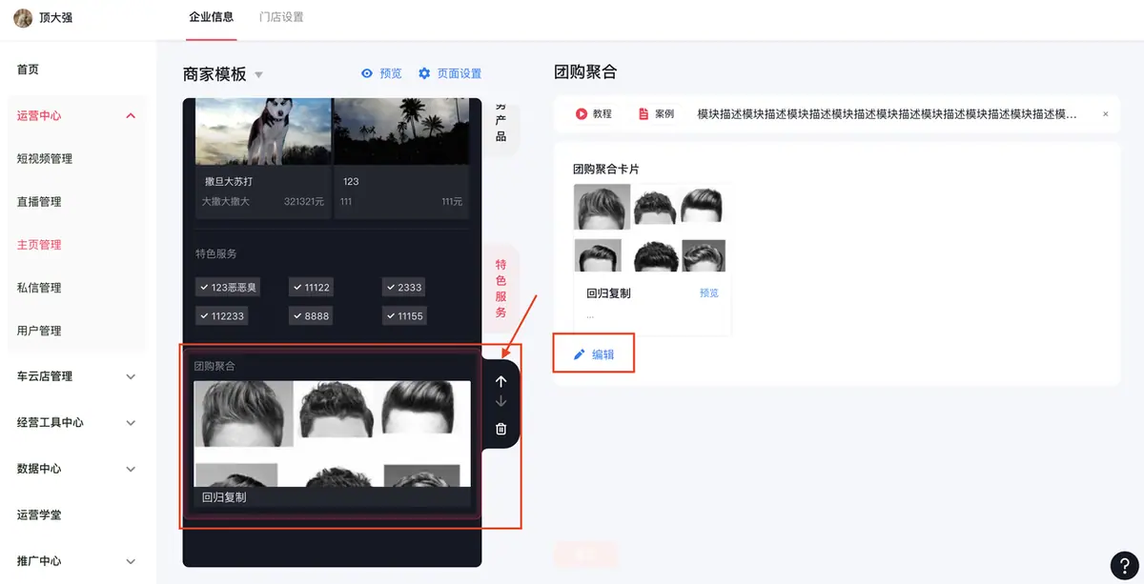This screenshot has width=1144, height=584.
Task: Click 特色服务 heading in phone preview
Action: click(x=216, y=254)
